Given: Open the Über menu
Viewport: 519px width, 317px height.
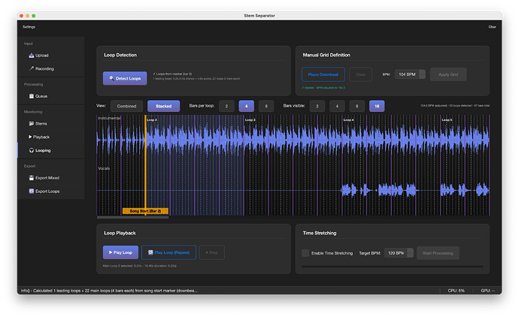Looking at the screenshot, I should (493, 27).
